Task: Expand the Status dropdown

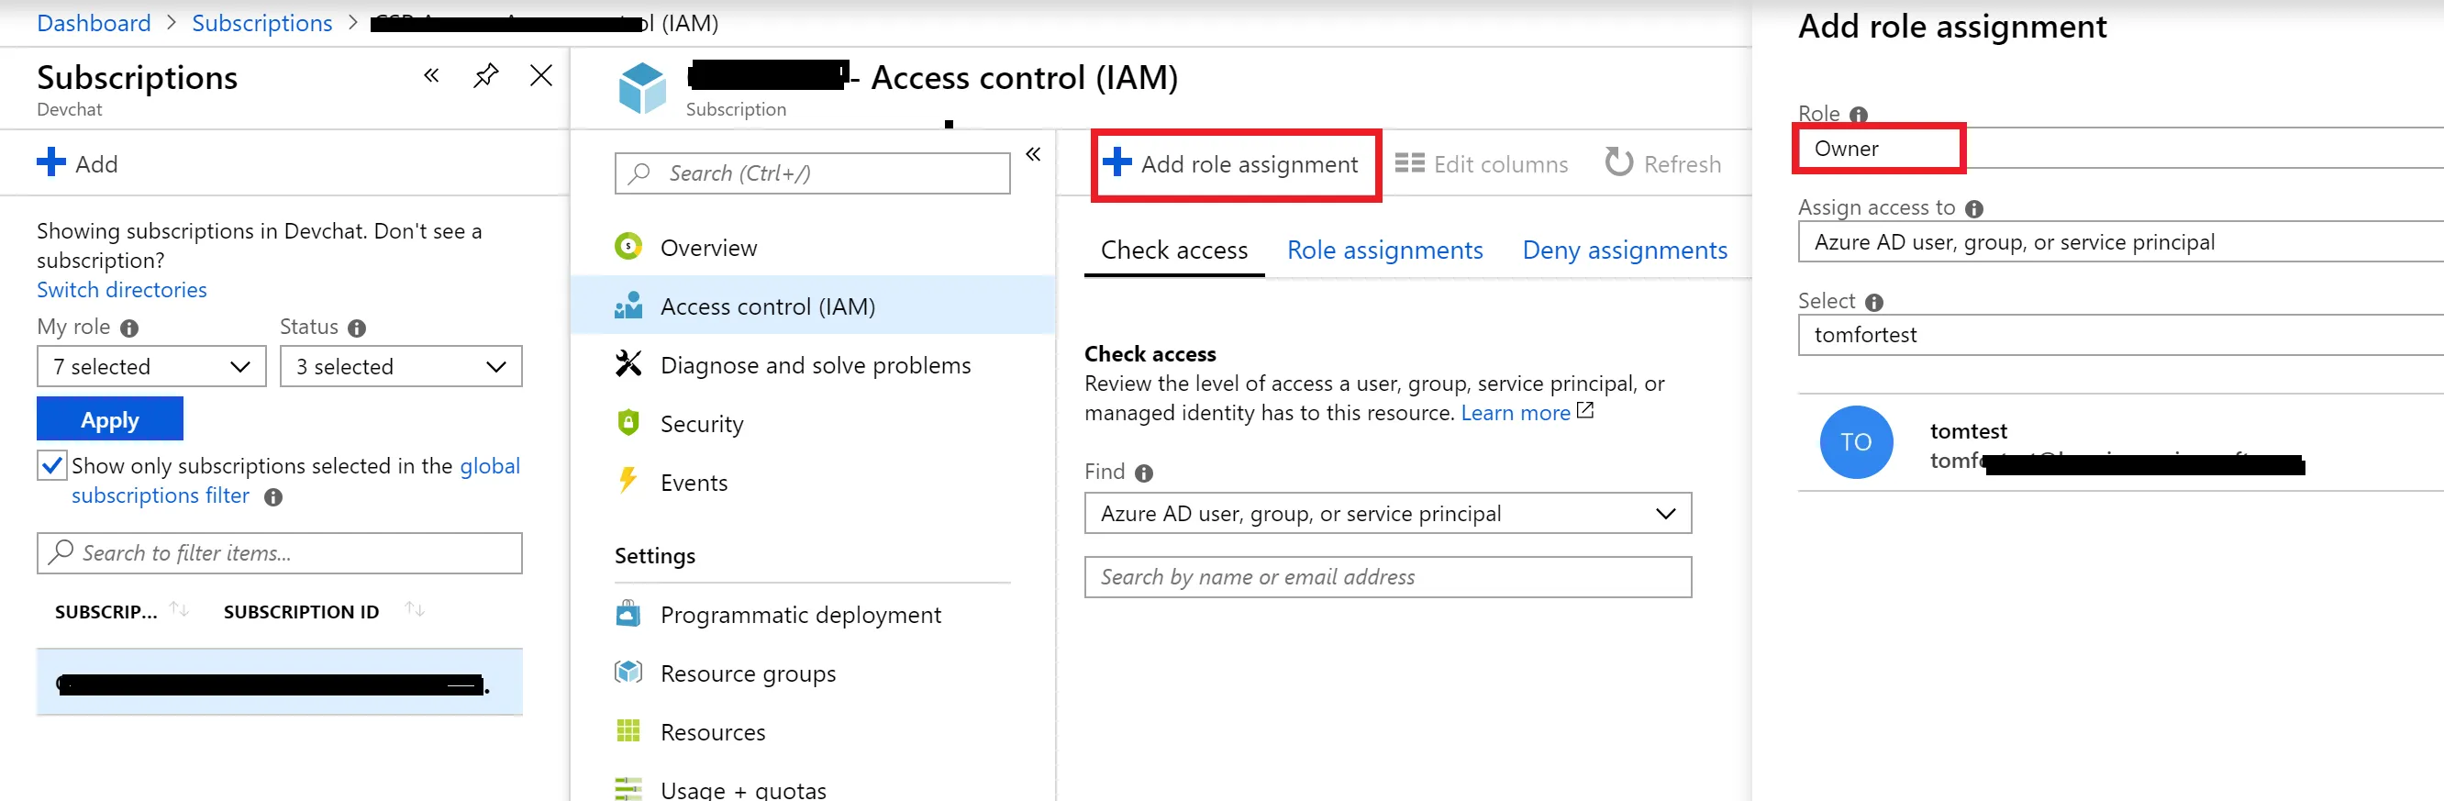Action: [400, 366]
